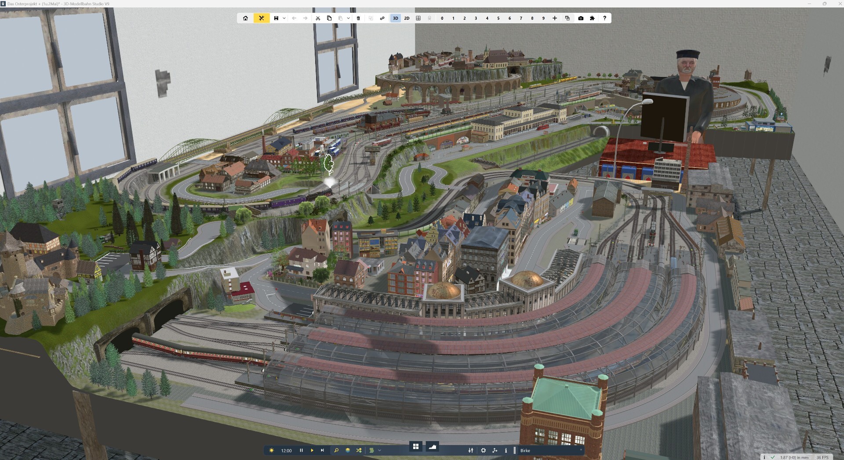The height and width of the screenshot is (460, 844).
Task: Open the layers panel in bottom bar
Action: click(348, 450)
